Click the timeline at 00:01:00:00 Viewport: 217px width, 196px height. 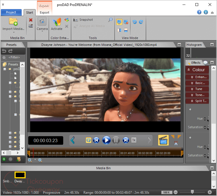tap(91, 153)
